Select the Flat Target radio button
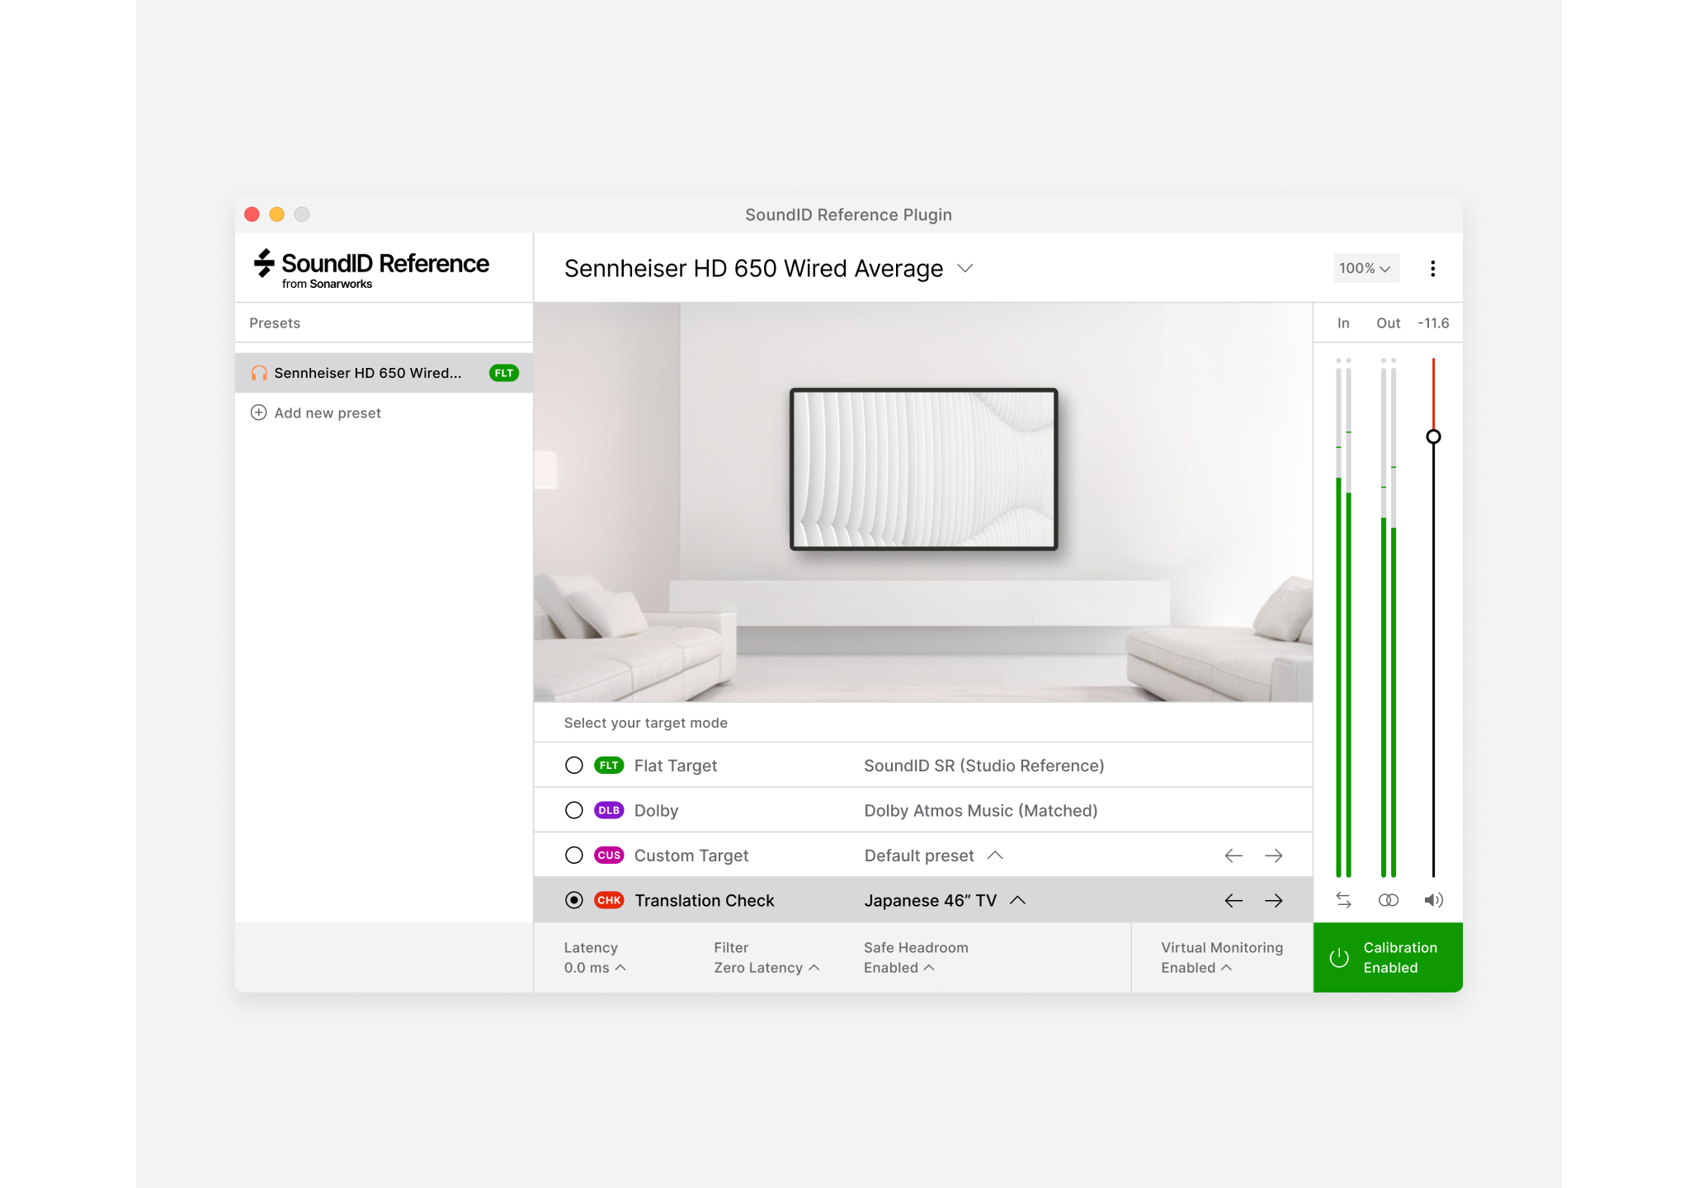 [x=574, y=766]
